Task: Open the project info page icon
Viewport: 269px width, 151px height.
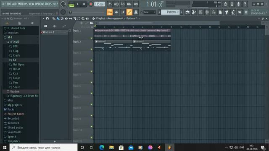Action: click(220, 12)
